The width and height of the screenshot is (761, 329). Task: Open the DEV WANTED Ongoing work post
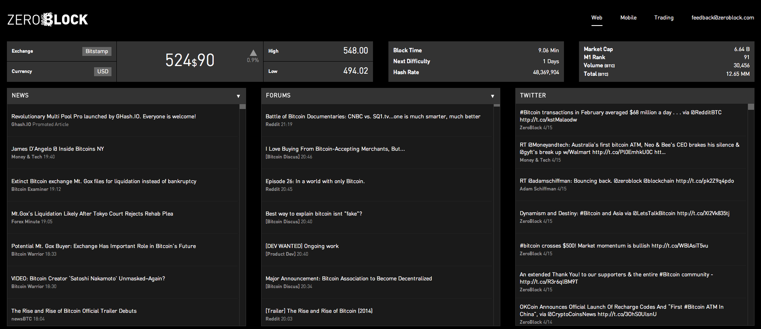pos(302,246)
